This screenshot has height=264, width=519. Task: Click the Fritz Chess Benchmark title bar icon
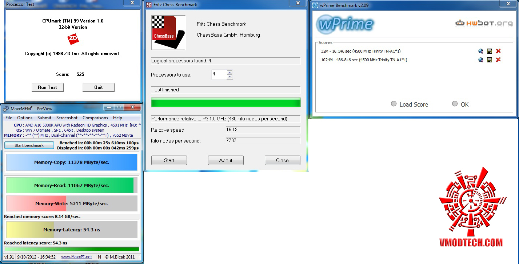tap(149, 5)
